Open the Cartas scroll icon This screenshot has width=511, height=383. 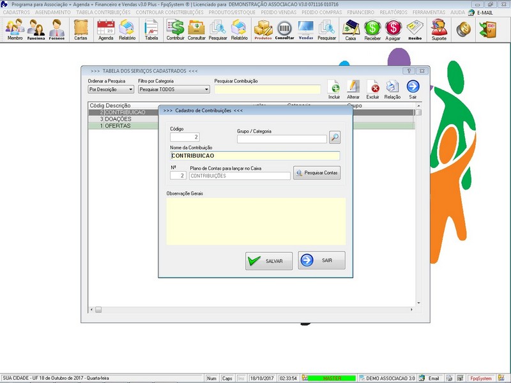click(80, 29)
